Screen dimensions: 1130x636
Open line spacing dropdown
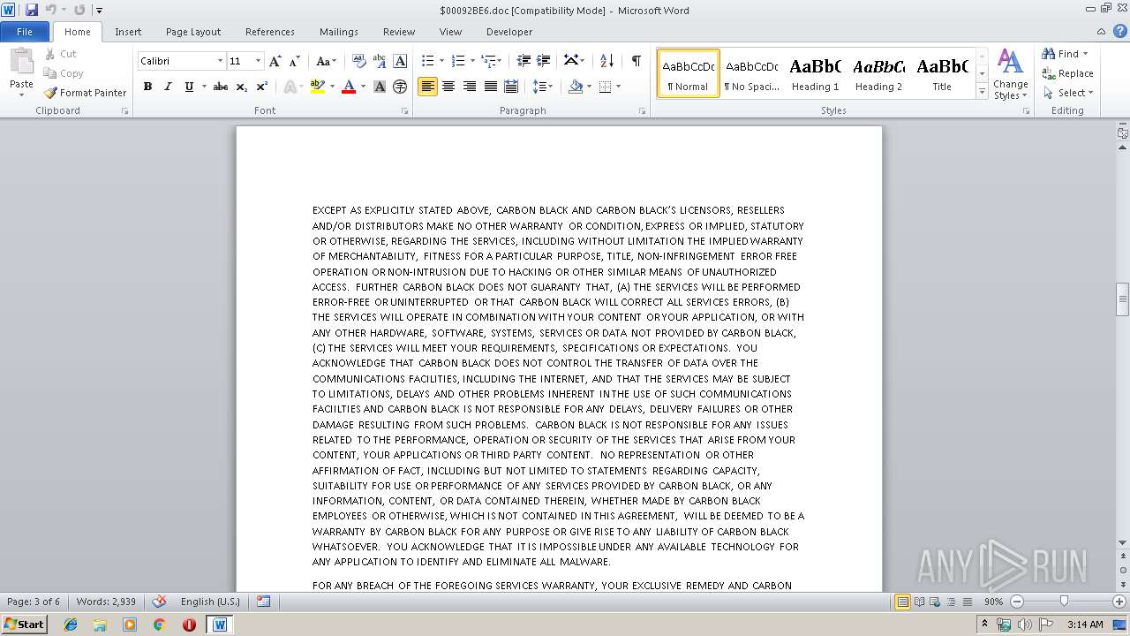tap(542, 87)
